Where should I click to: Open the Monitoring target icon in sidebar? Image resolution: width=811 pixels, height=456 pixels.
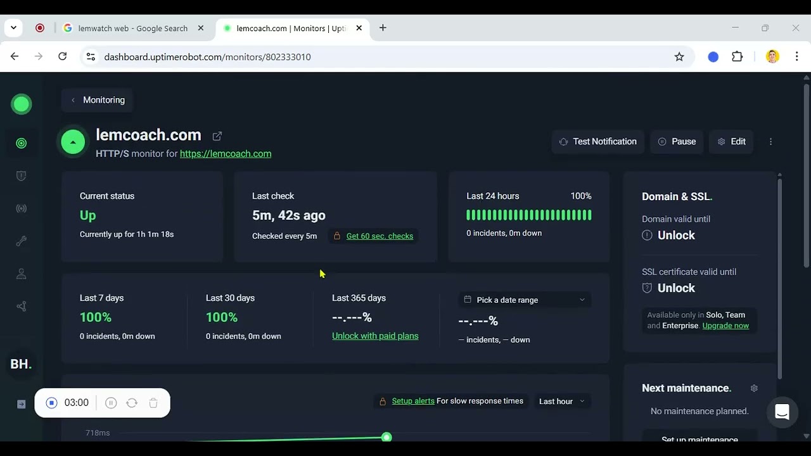(x=22, y=144)
